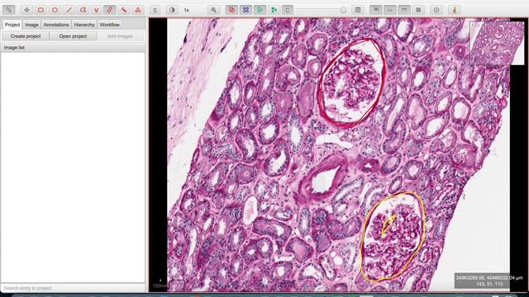The height and width of the screenshot is (297, 529).
Task: Select the Line annotation tool
Action: coord(69,10)
